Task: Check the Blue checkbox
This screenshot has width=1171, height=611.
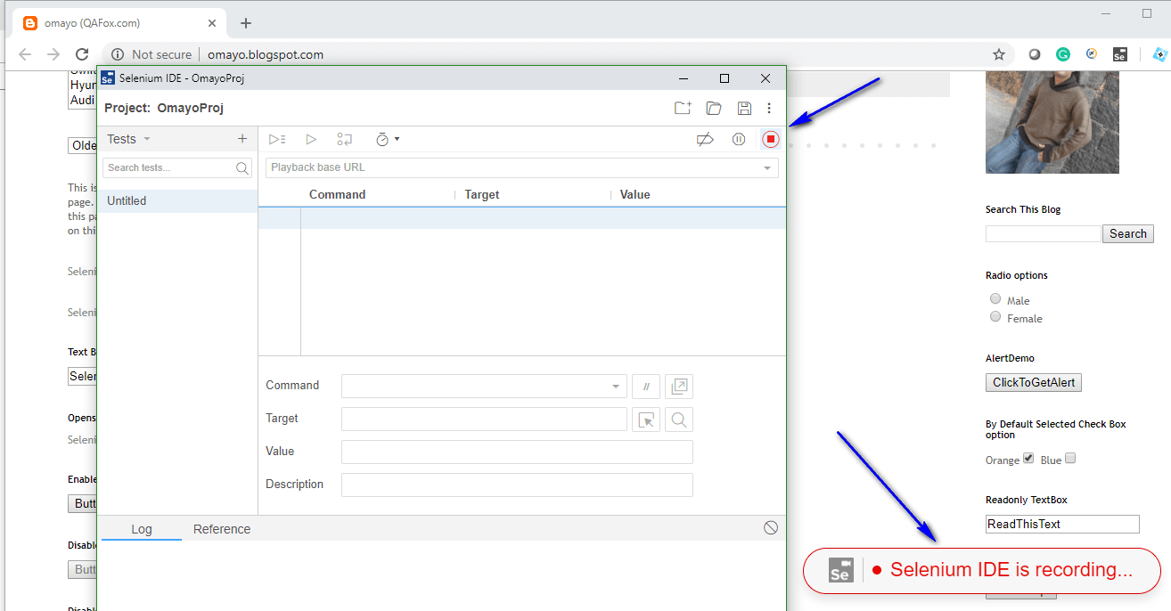Action: (x=1069, y=457)
